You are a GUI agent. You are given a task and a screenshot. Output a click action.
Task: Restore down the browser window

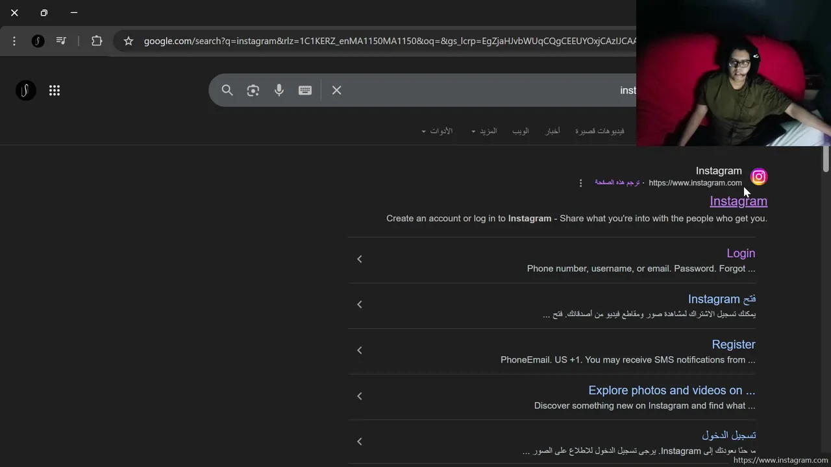tap(44, 12)
